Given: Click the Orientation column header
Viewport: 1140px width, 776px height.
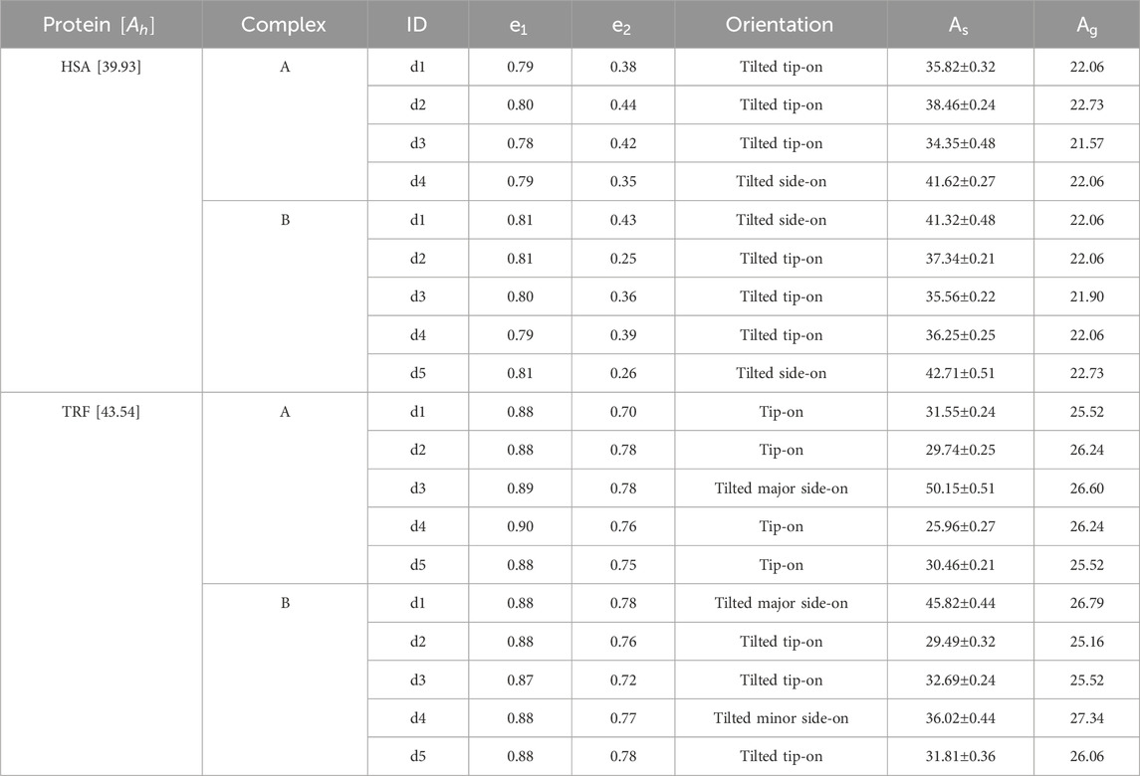Looking at the screenshot, I should (781, 25).
